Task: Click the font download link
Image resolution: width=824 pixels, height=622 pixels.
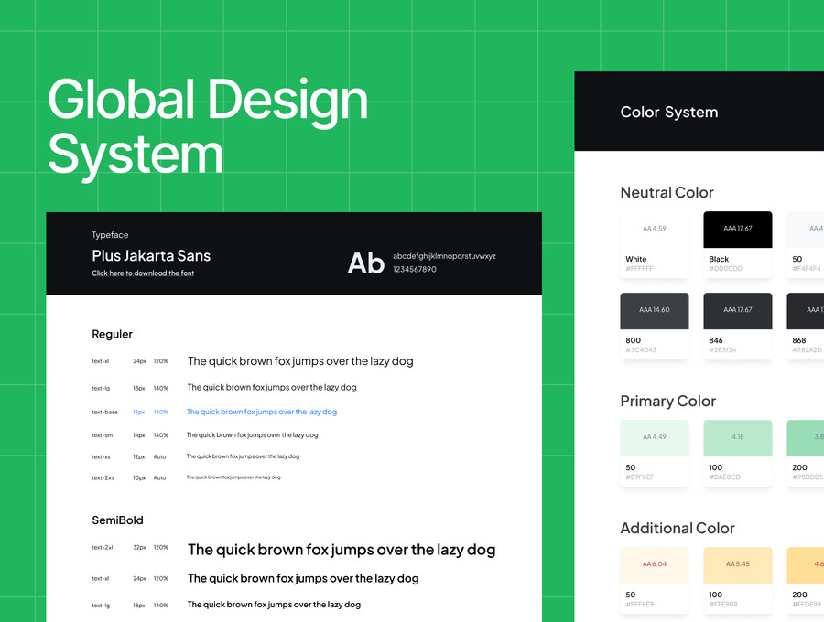Action: [x=143, y=273]
